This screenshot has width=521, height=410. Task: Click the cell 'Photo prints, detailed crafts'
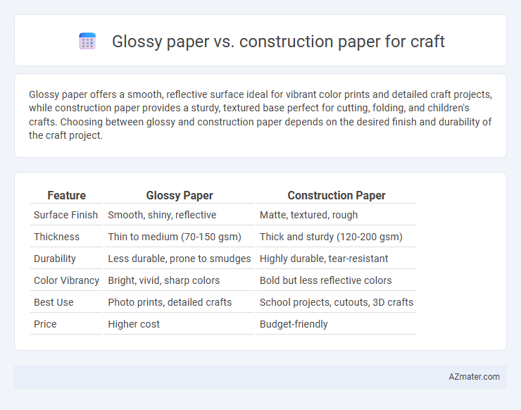click(x=170, y=302)
